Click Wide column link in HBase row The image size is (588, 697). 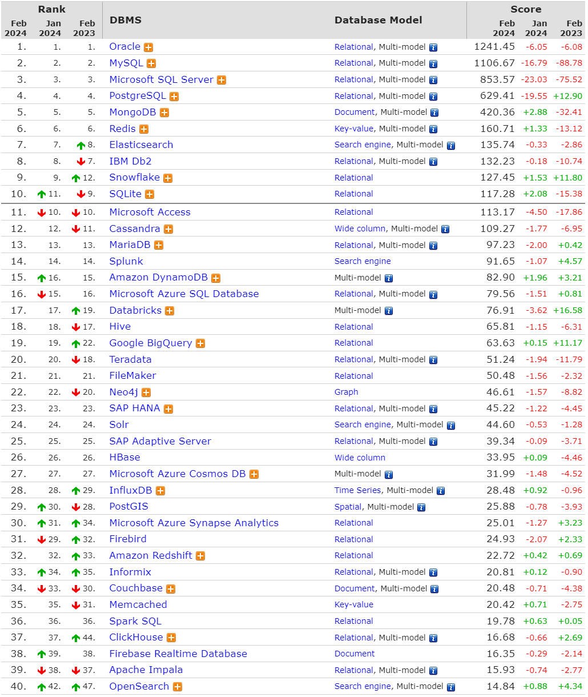(360, 458)
